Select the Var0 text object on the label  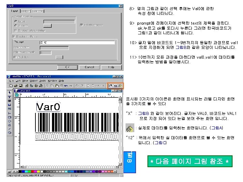(48, 107)
